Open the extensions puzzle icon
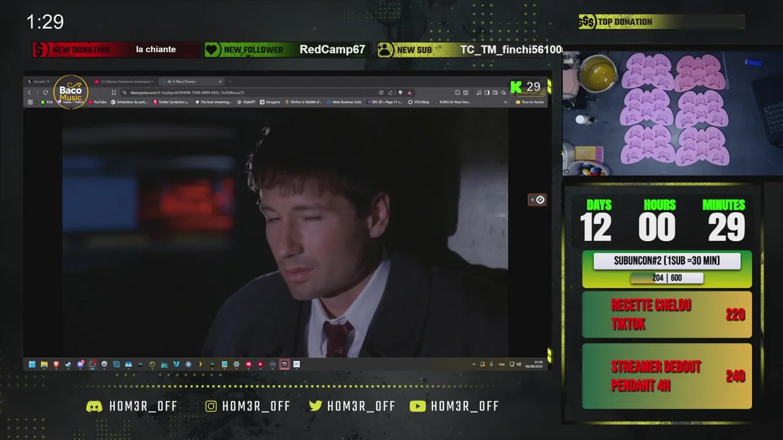This screenshot has width=783, height=440. point(457,93)
